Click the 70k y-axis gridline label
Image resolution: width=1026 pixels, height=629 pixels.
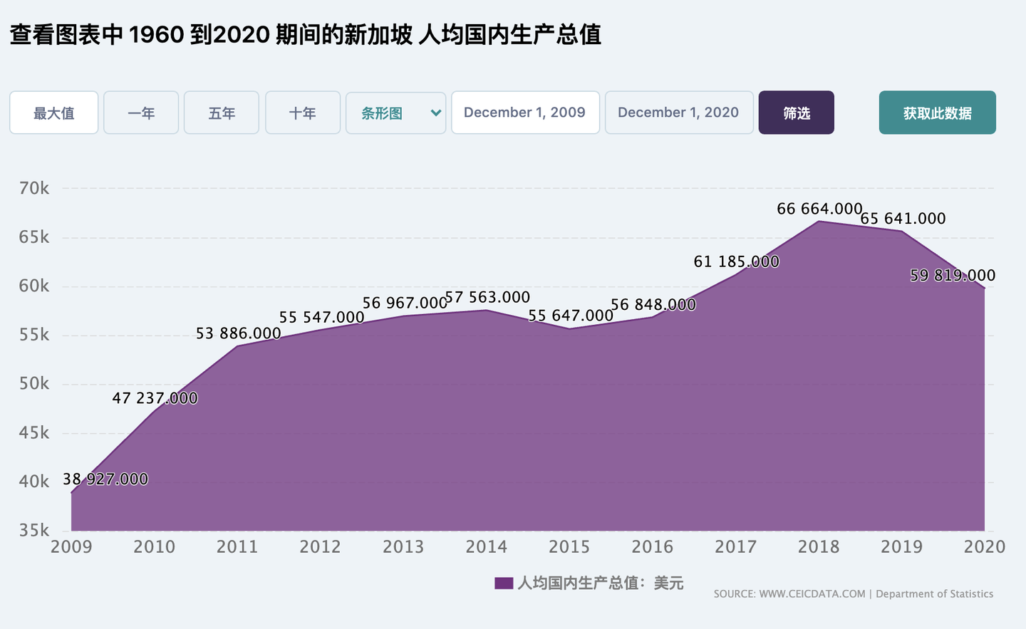35,188
